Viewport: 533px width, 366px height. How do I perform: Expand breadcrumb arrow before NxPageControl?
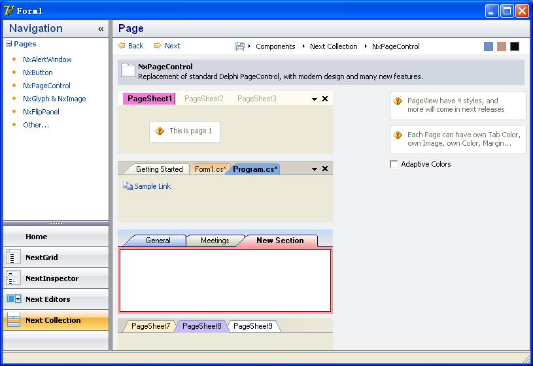coord(366,46)
